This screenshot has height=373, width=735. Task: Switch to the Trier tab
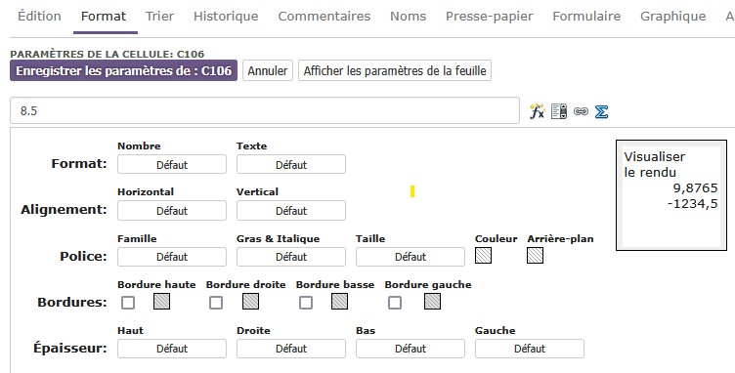tap(160, 16)
